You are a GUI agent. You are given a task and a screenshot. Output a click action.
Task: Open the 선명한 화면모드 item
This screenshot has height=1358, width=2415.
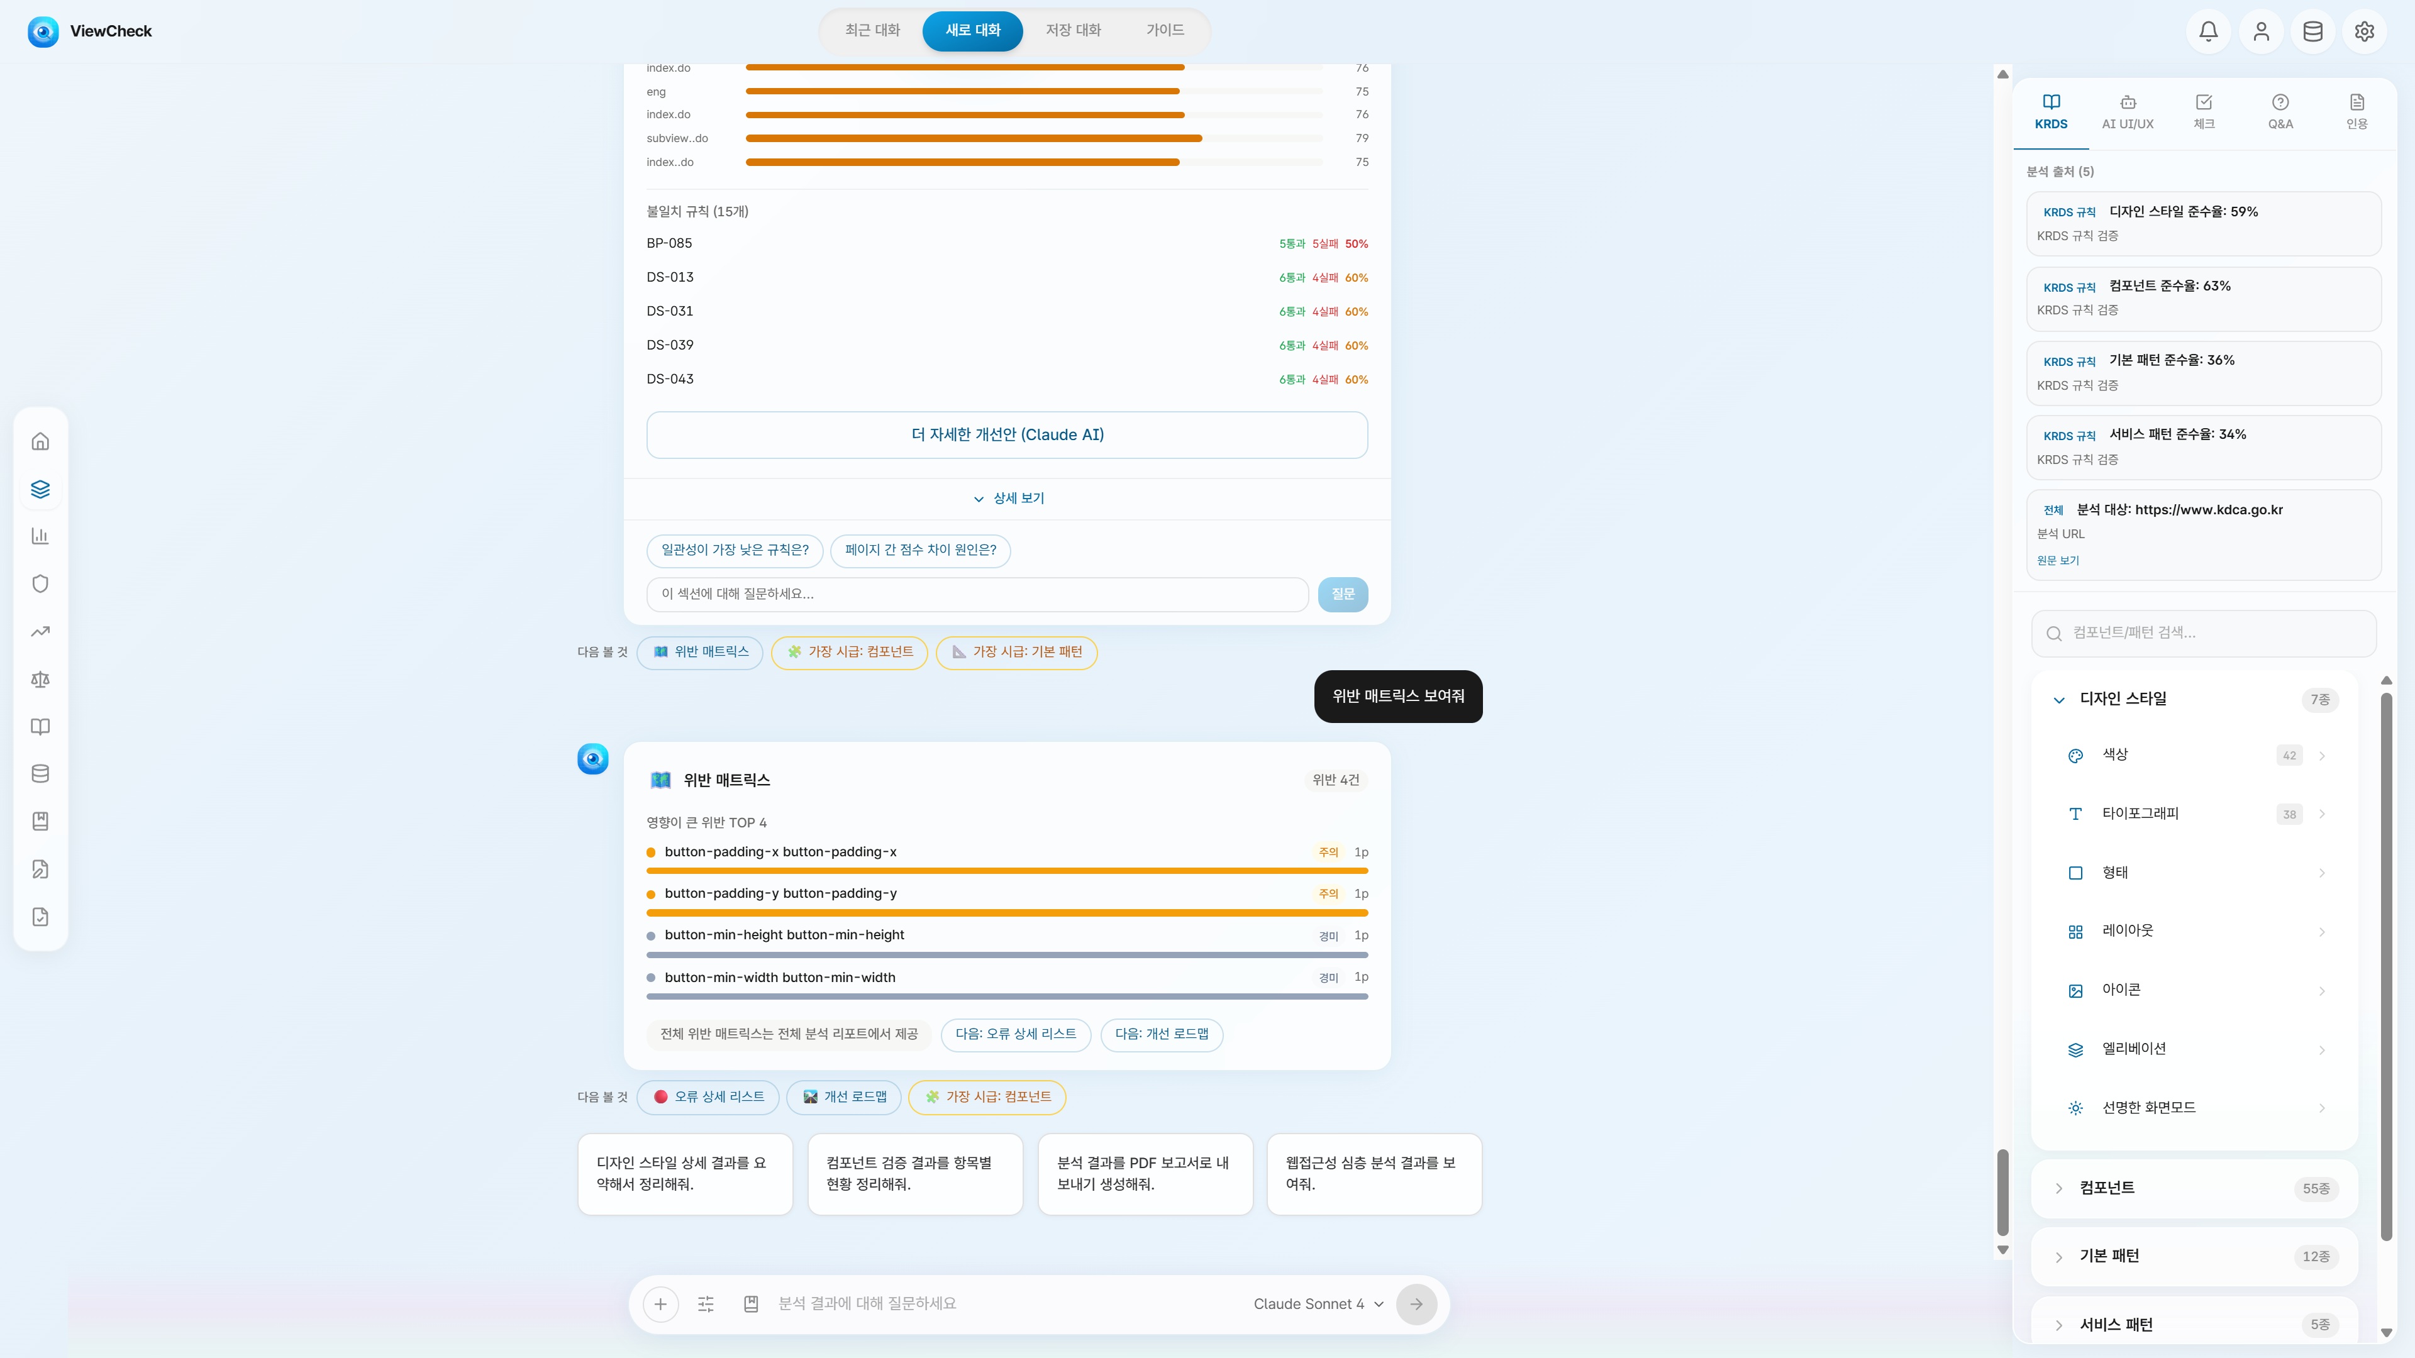2194,1108
